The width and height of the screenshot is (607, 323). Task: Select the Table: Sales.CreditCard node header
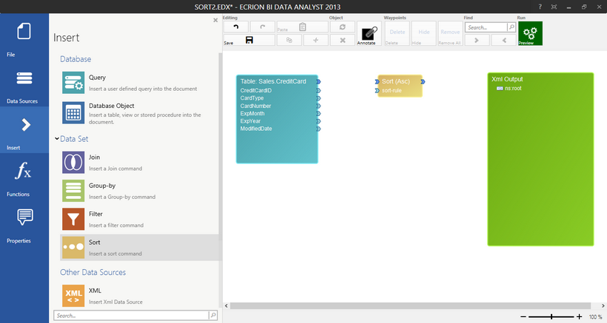point(273,81)
